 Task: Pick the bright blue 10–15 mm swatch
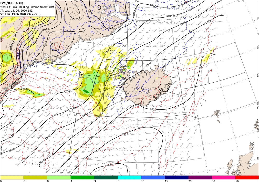click(153, 177)
